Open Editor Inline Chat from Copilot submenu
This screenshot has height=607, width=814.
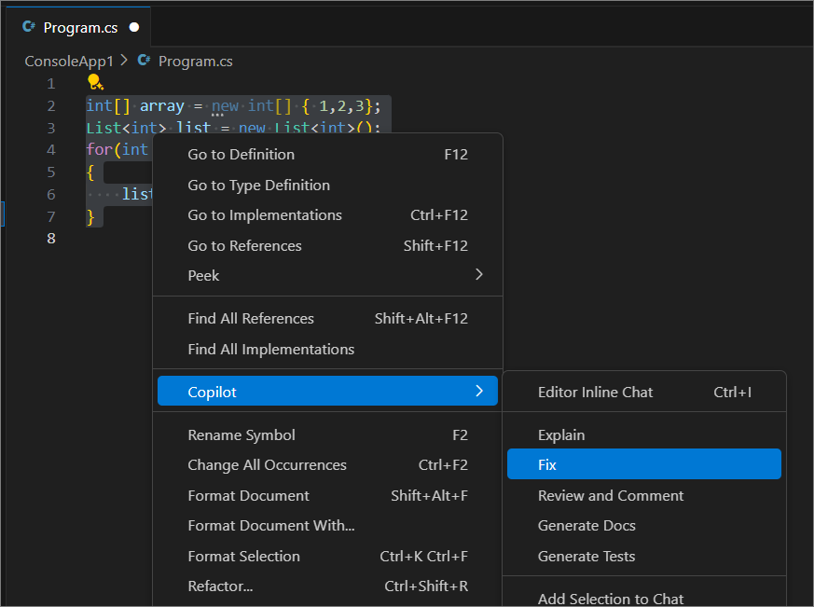pyautogui.click(x=644, y=392)
